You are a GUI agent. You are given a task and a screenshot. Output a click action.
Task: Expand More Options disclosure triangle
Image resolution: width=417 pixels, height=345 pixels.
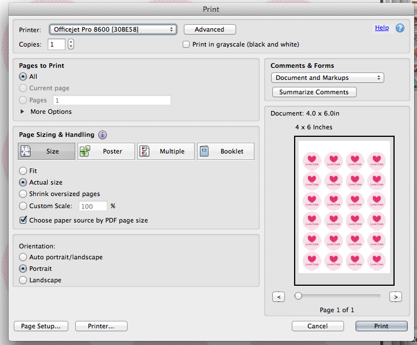coord(23,112)
